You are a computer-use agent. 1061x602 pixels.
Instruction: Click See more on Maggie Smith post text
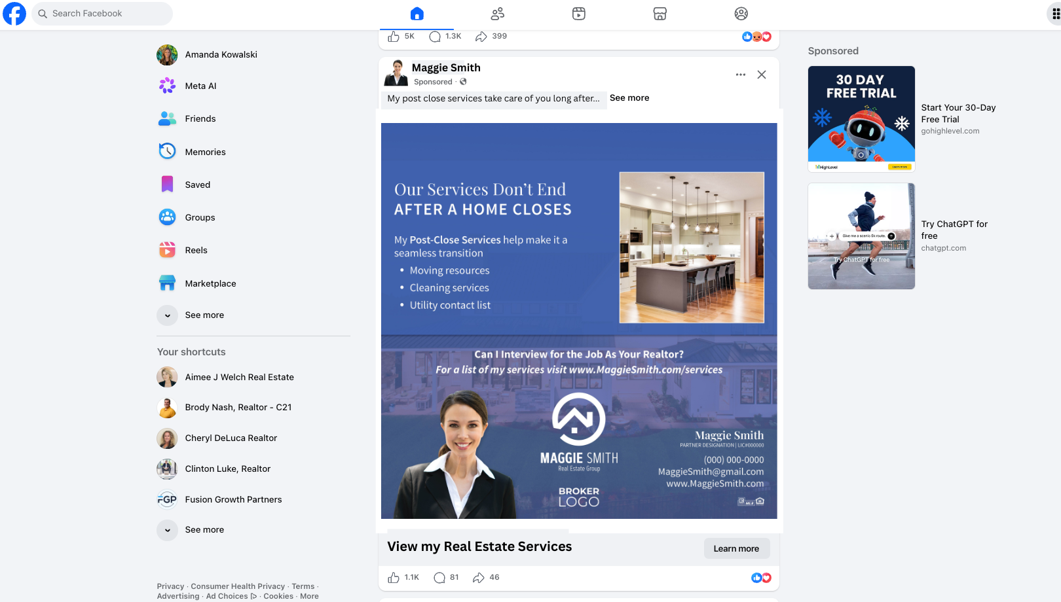tap(629, 98)
